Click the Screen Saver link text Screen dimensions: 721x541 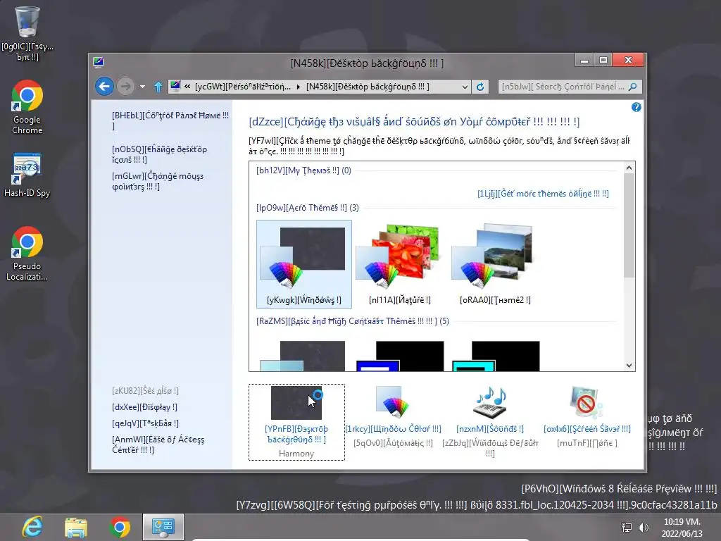pos(587,429)
